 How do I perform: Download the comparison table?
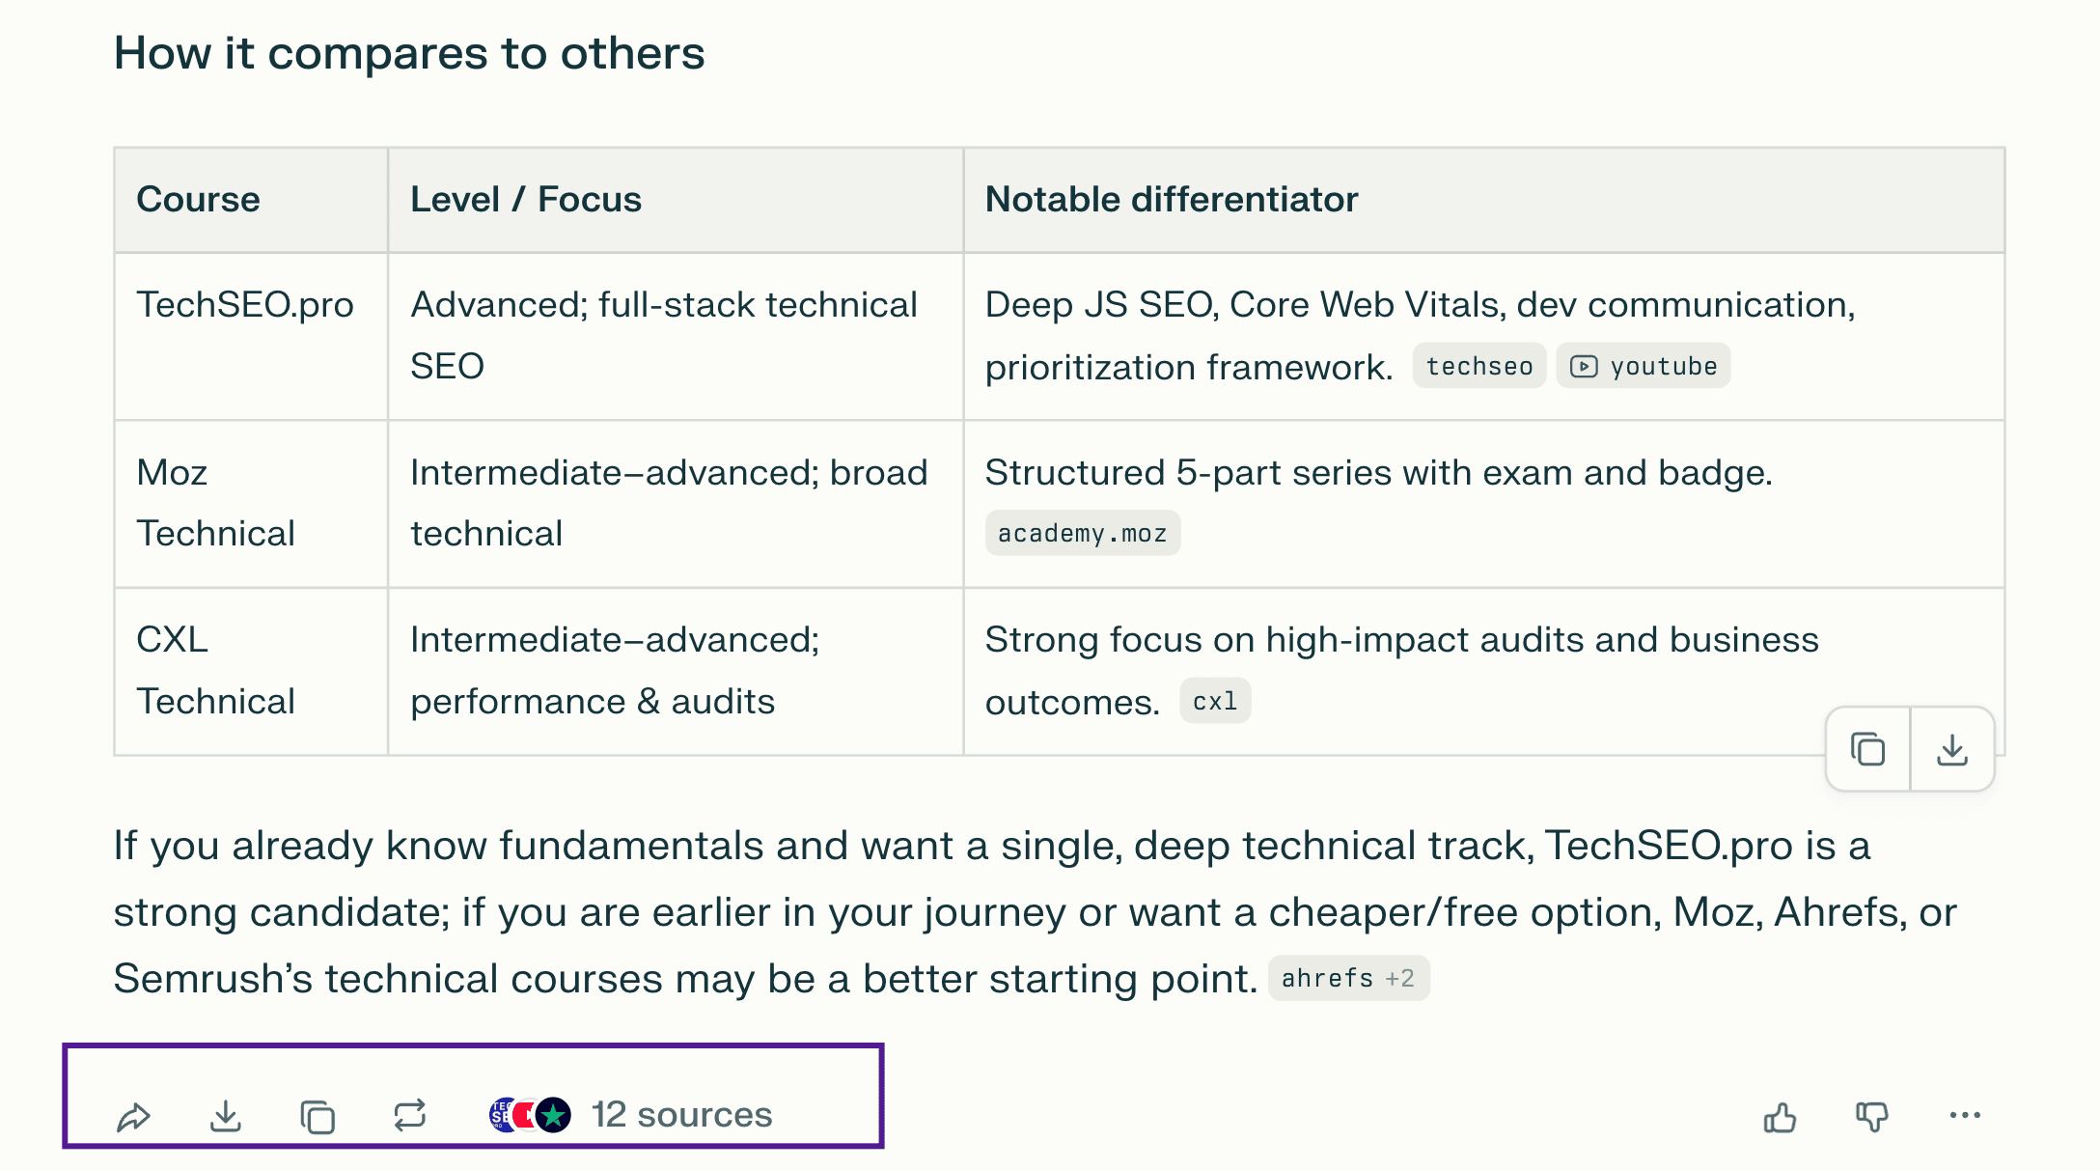click(x=1952, y=750)
